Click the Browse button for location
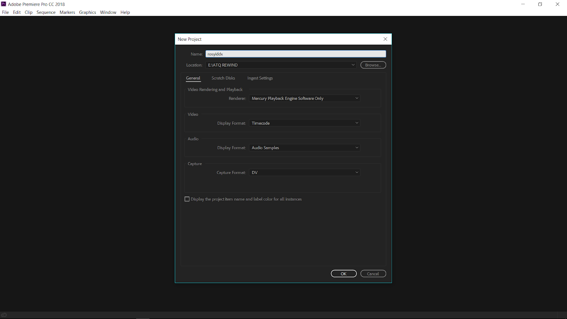Viewport: 567px width, 319px height. pos(373,65)
